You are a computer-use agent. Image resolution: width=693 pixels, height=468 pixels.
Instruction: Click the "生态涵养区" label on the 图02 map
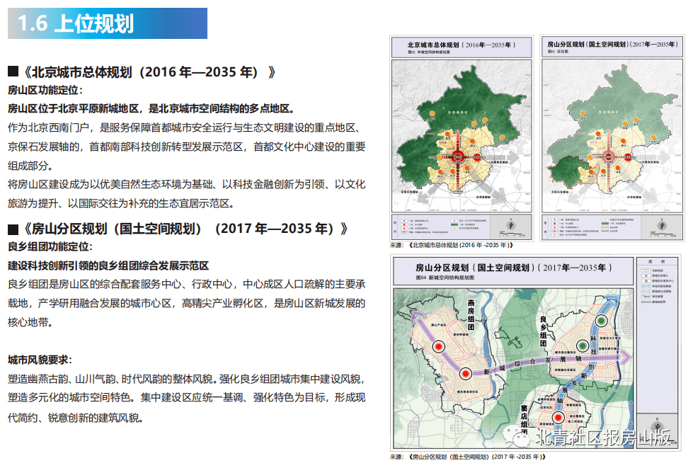[458, 113]
